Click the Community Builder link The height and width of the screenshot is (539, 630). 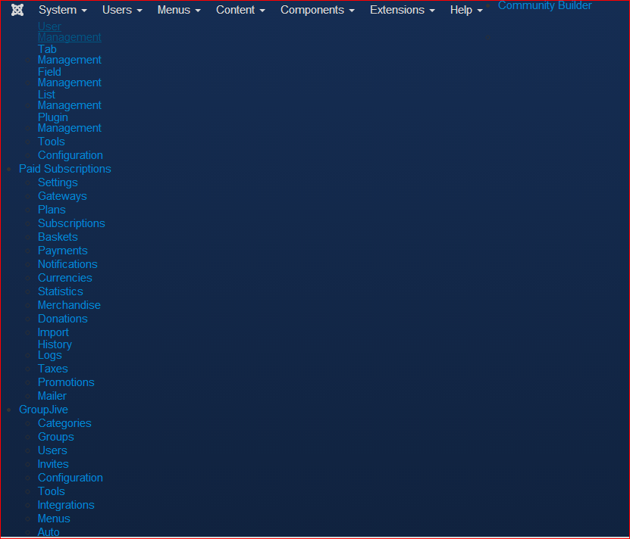(545, 5)
